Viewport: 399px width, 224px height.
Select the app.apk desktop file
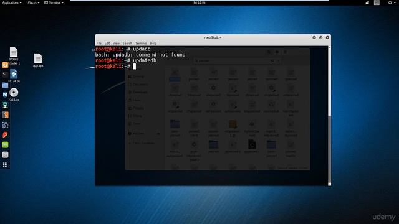pos(38,60)
